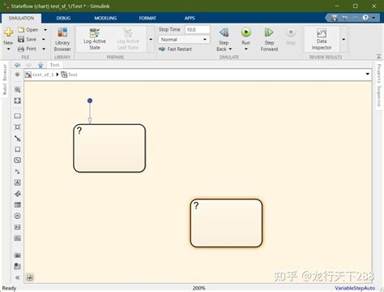The width and height of the screenshot is (384, 292).
Task: Expand the Review Results gallery dropdown
Action: [343, 40]
